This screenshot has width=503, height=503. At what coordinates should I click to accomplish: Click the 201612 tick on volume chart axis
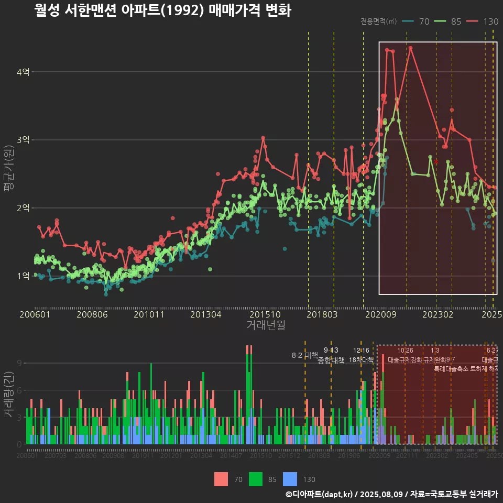point(289,455)
